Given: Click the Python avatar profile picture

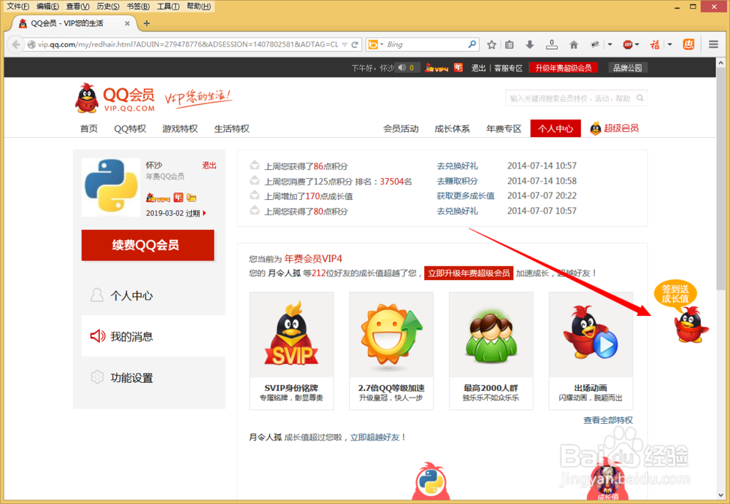Looking at the screenshot, I should (111, 187).
